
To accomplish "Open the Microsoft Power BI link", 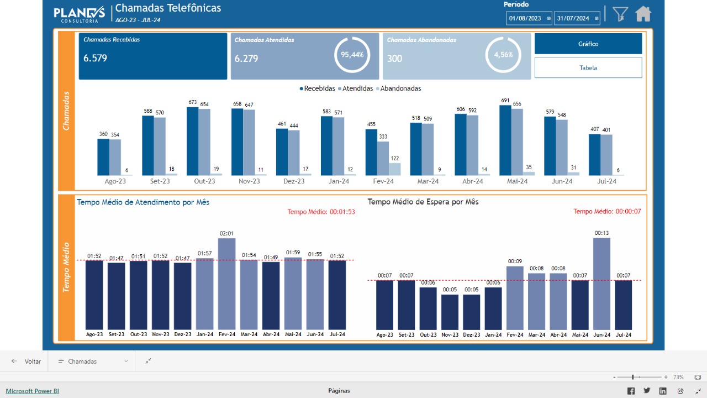I will point(33,391).
